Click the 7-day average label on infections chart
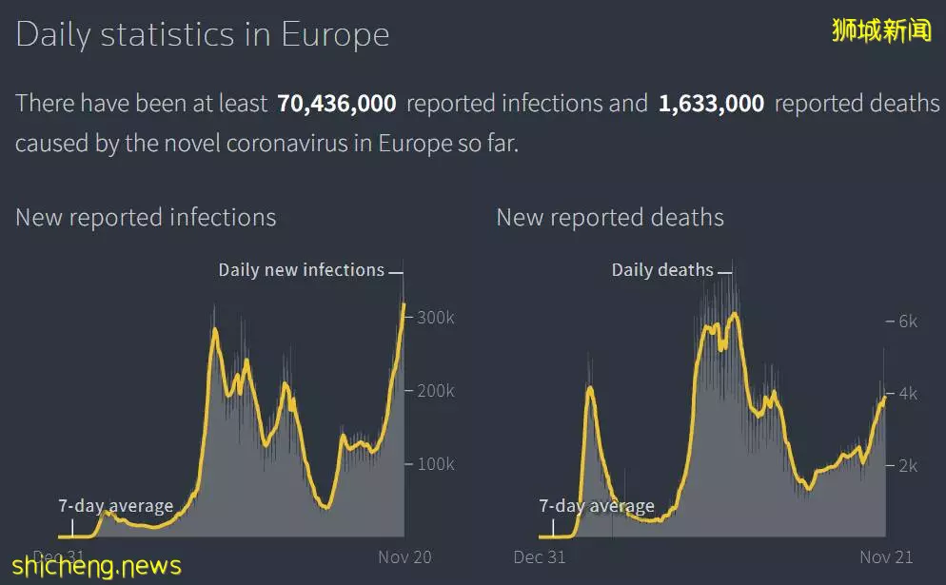 pyautogui.click(x=116, y=506)
